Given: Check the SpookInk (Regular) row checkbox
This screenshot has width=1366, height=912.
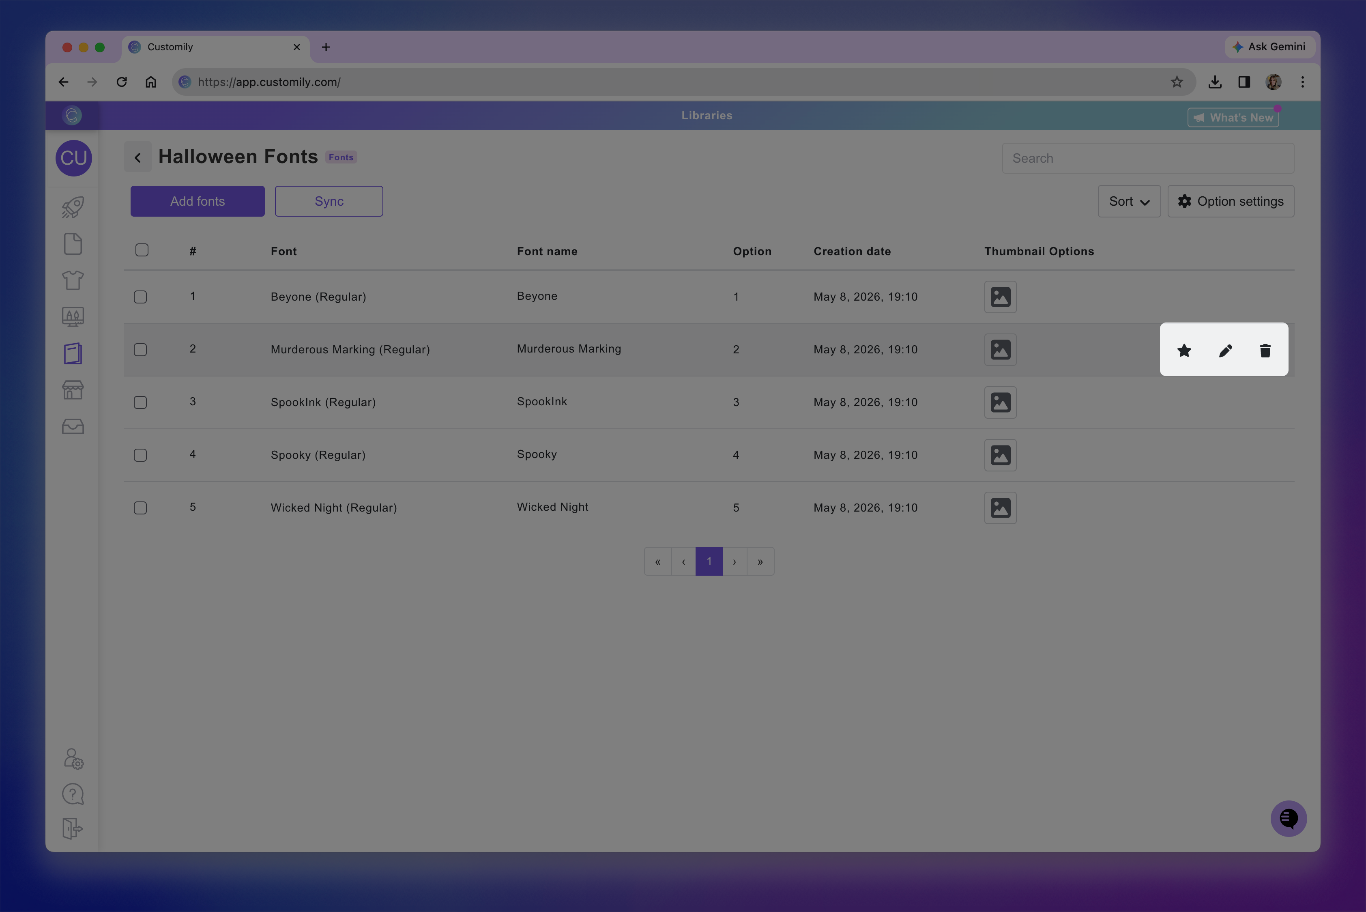Looking at the screenshot, I should click(x=140, y=402).
